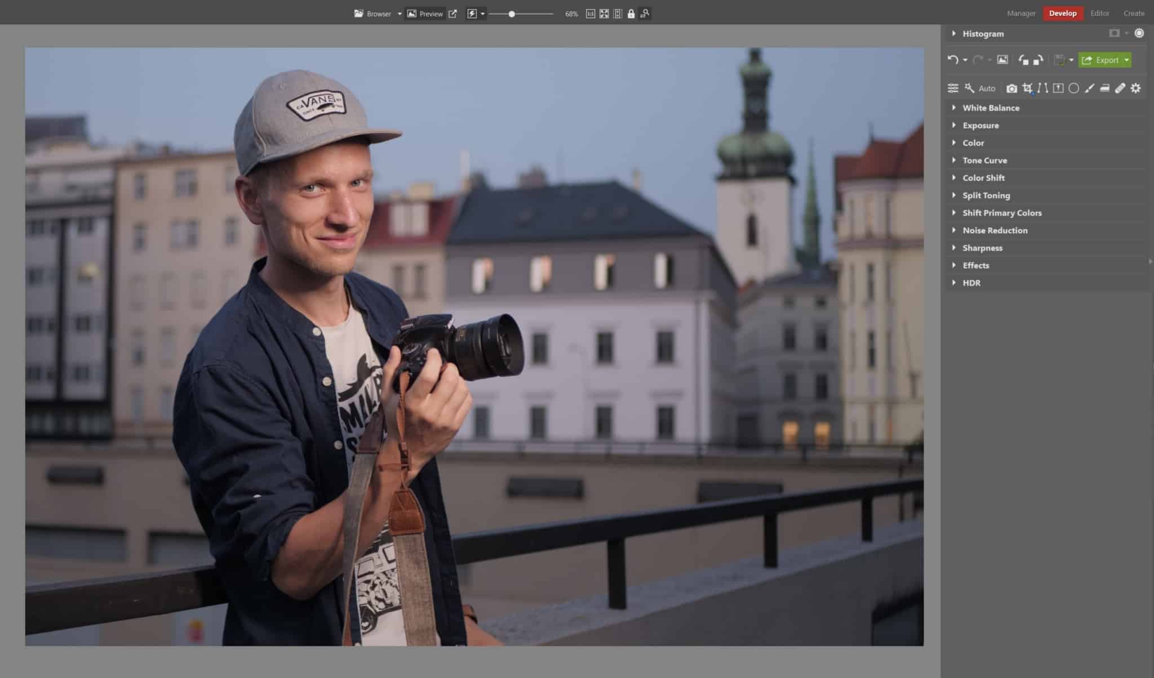Image resolution: width=1154 pixels, height=678 pixels.
Task: Open the camera and lens profile tool
Action: click(1012, 88)
